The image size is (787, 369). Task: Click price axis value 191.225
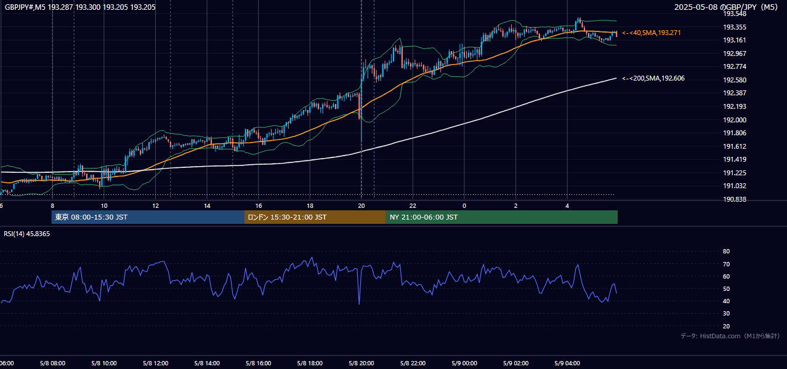click(734, 173)
